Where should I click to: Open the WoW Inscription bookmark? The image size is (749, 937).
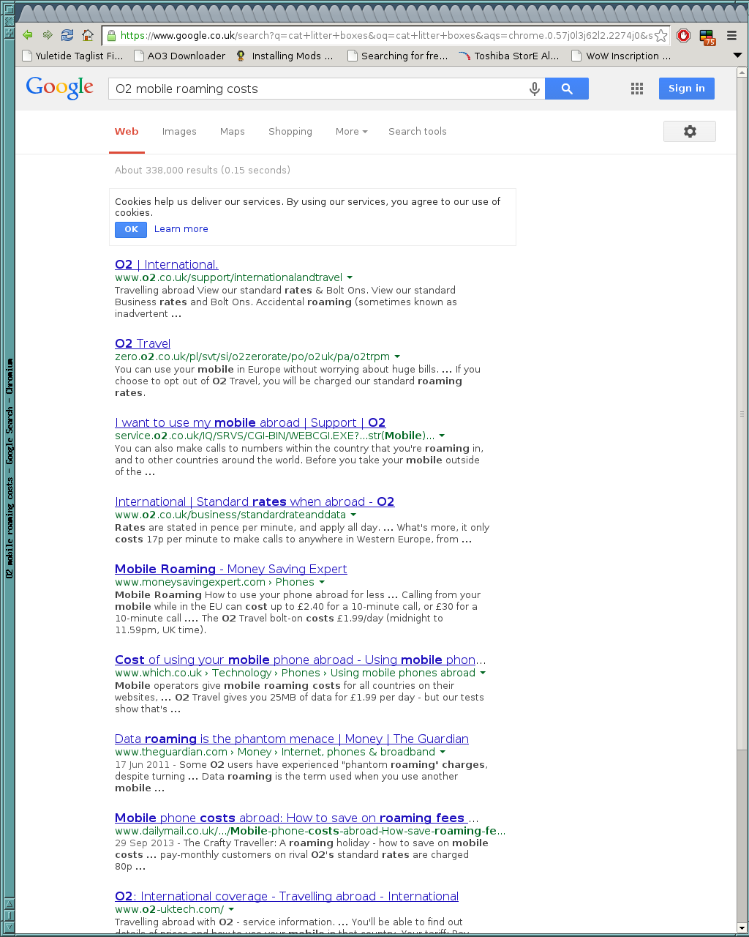pyautogui.click(x=621, y=56)
